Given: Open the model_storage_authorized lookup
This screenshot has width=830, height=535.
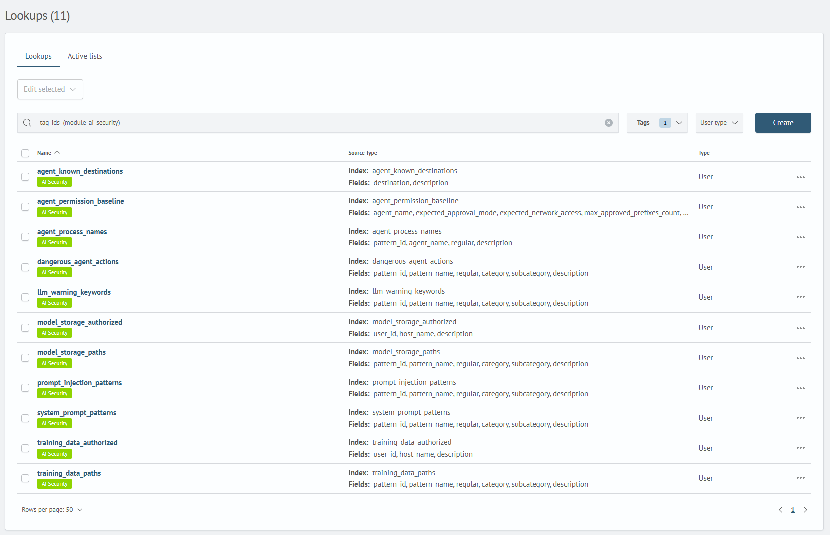Looking at the screenshot, I should [80, 322].
